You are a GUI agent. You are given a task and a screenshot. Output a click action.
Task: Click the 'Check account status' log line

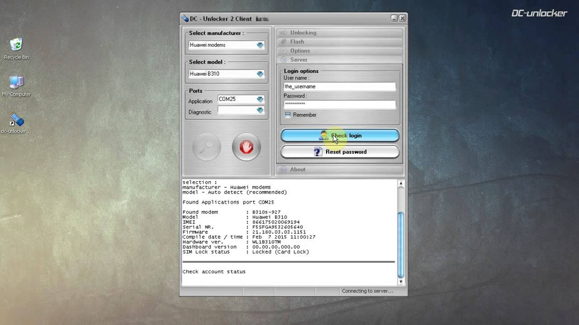tap(214, 272)
